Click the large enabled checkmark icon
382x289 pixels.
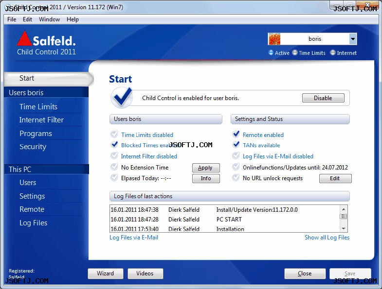click(122, 97)
